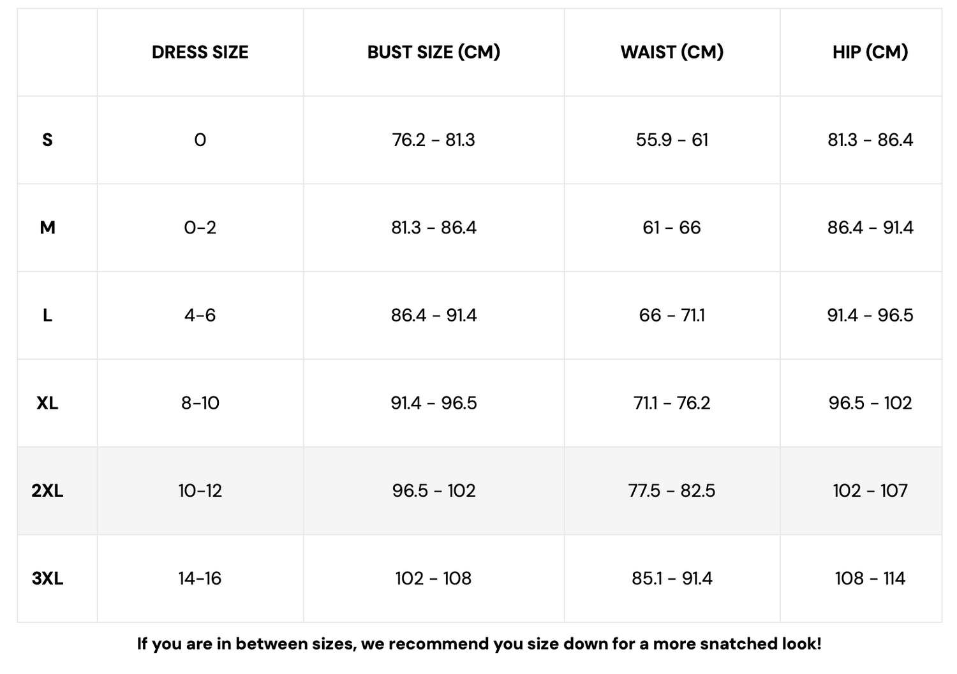This screenshot has width=957, height=674.
Task: Click bust size 76.2 - 81.3 cell
Action: (x=433, y=140)
